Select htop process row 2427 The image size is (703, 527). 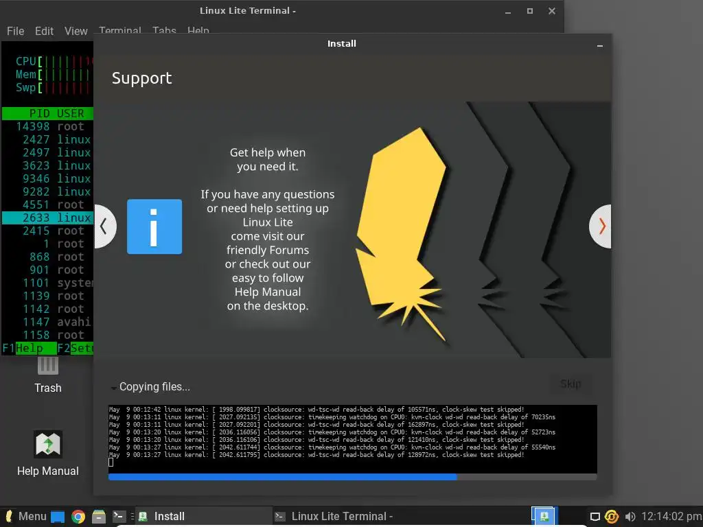(x=47, y=139)
